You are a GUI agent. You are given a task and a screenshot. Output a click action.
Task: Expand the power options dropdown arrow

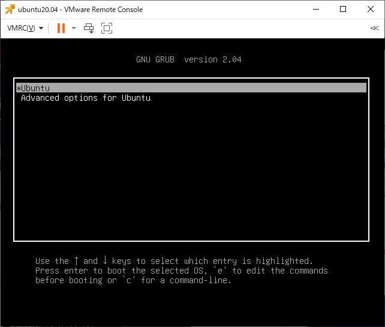coord(74,28)
